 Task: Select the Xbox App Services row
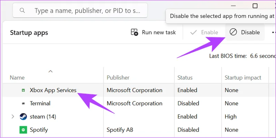(138, 90)
